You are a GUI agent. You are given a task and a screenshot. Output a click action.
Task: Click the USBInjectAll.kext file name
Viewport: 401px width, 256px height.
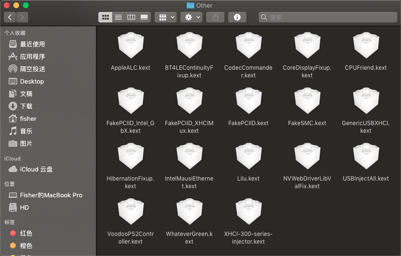[x=366, y=179]
